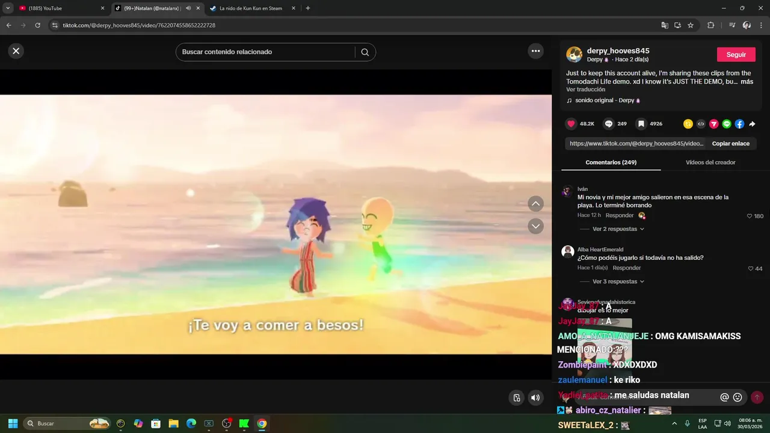Click the taskbar Buscar search box
The height and width of the screenshot is (433, 770).
tap(67, 423)
